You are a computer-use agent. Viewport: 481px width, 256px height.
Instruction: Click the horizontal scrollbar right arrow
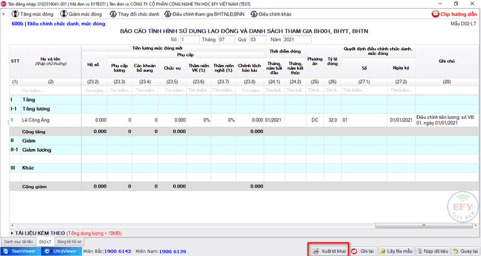(x=476, y=226)
